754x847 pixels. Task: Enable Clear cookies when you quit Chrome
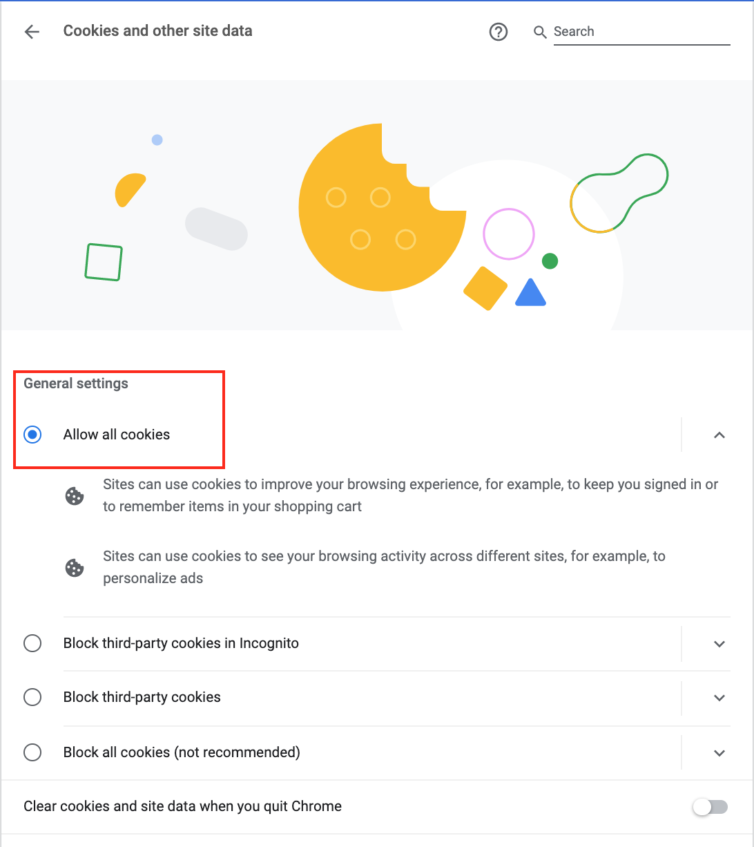[710, 806]
